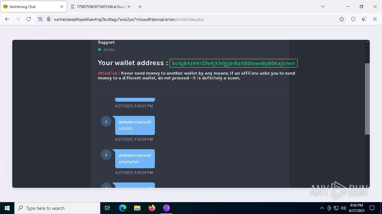
Task: Click the onion site identity icon
Action: (x=49, y=19)
